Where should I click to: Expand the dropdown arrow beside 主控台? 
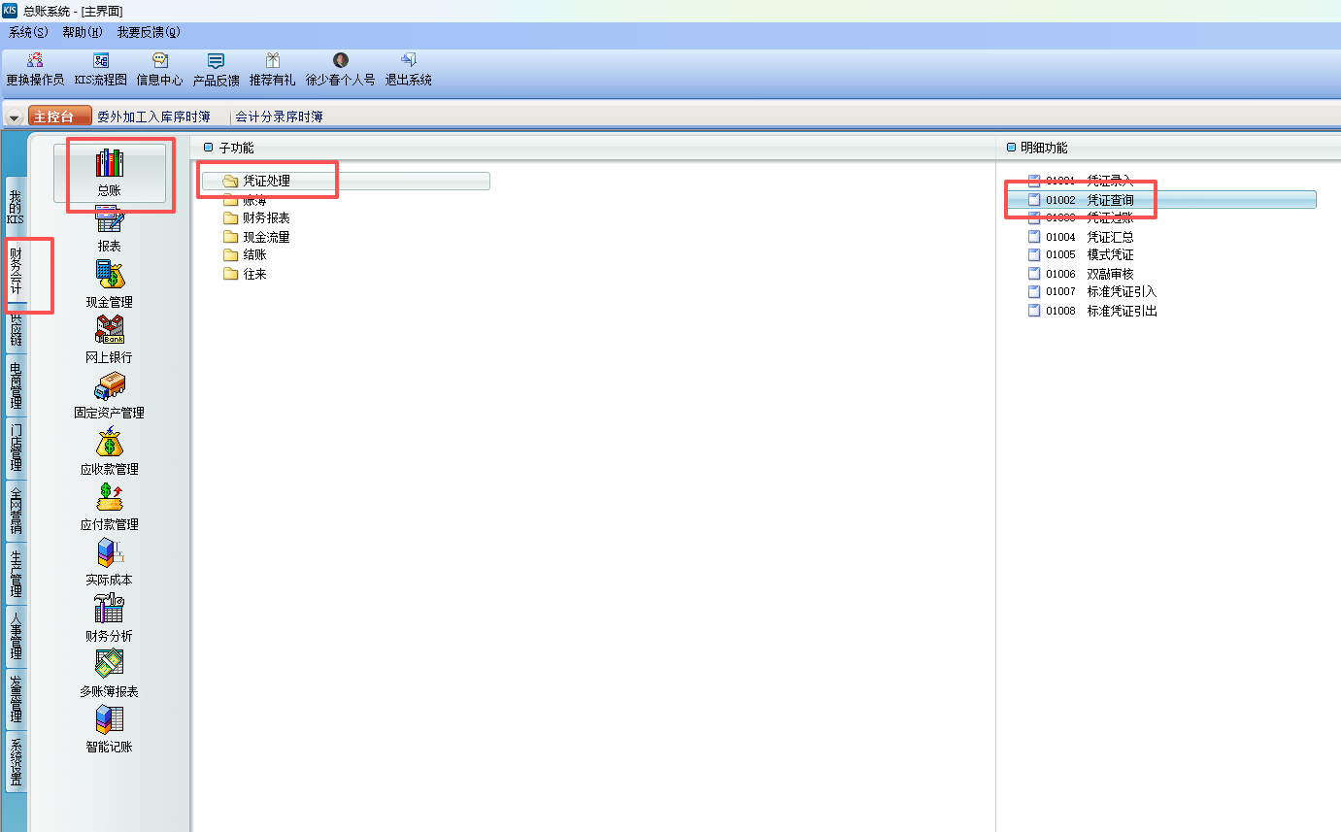pyautogui.click(x=14, y=117)
